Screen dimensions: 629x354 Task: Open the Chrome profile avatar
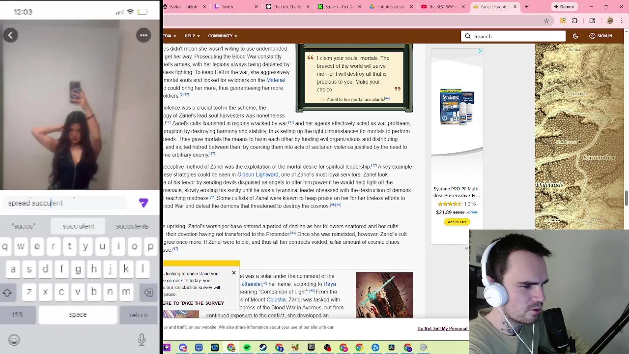(x=610, y=21)
